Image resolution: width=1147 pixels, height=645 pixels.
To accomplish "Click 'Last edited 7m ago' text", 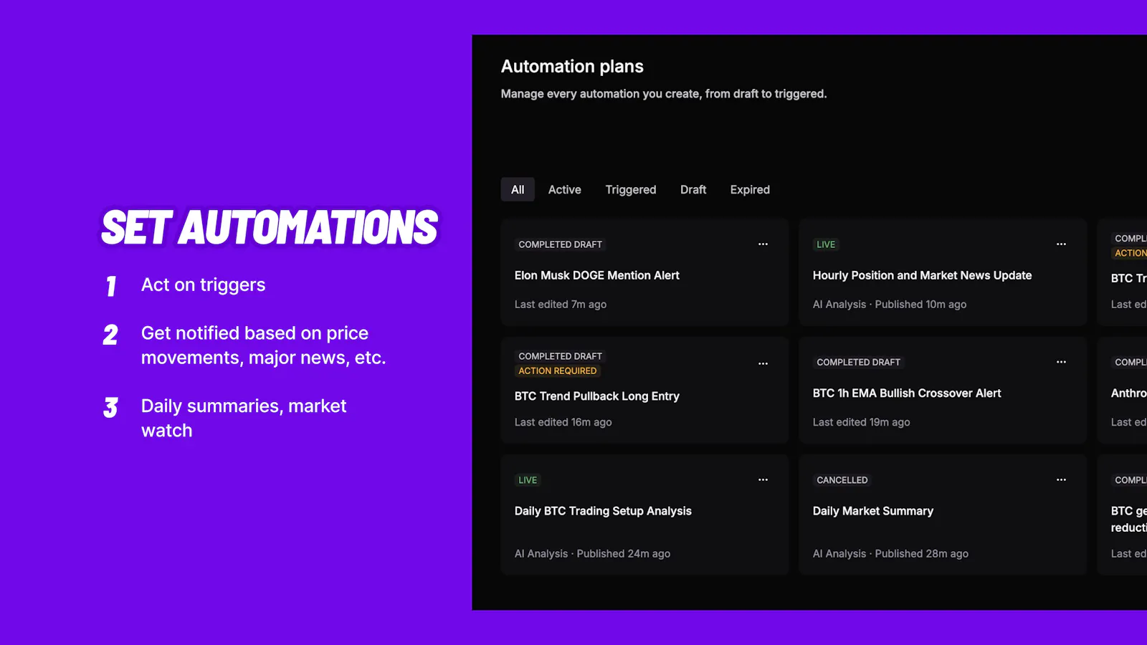I will coord(561,305).
